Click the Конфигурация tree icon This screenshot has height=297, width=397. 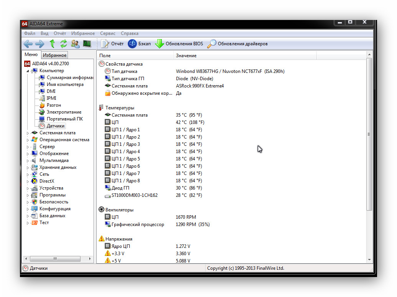click(35, 209)
